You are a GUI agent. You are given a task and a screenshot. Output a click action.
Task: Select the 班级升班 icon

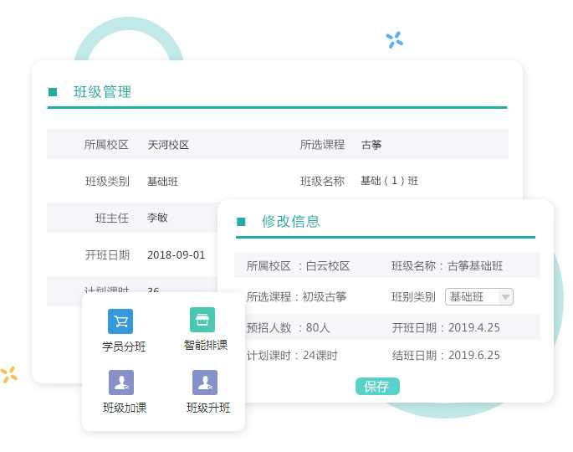click(205, 383)
